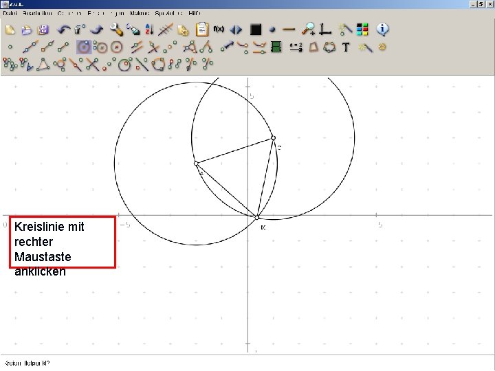Select the line through two points tool
Screen dimensions: 495x371
pyautogui.click(x=30, y=47)
